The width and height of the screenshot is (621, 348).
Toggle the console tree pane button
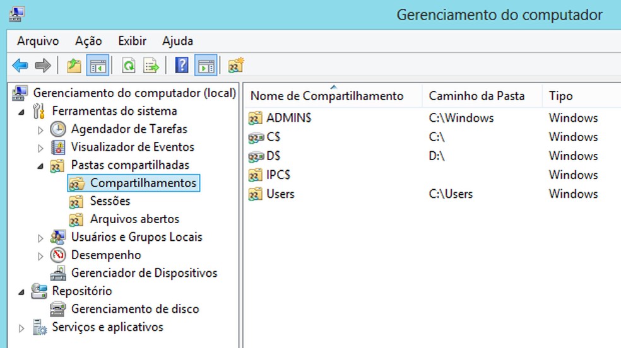[98, 65]
